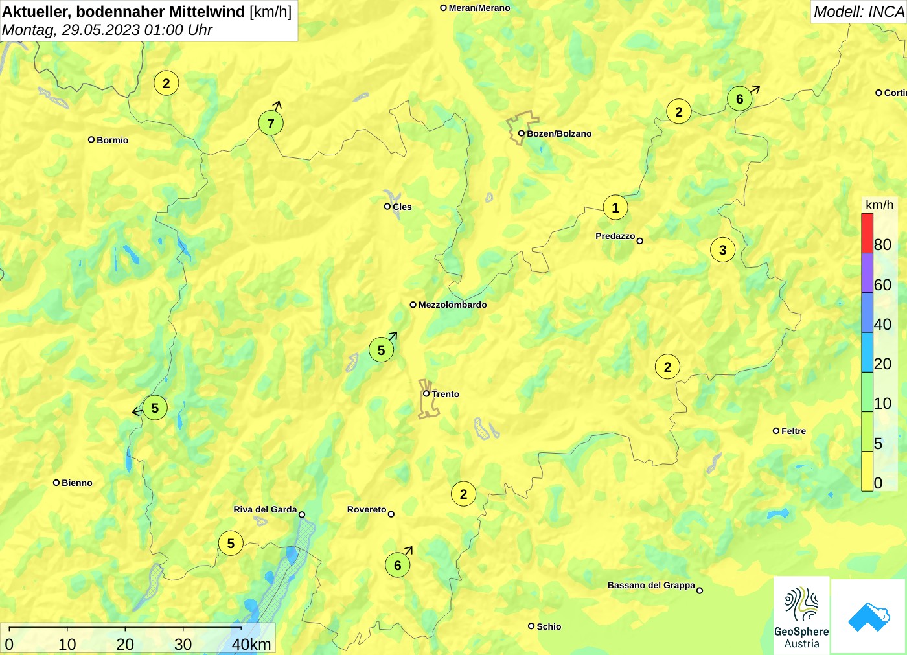This screenshot has width=907, height=655.
Task: Click the Rovereto city label
Action: 367,509
